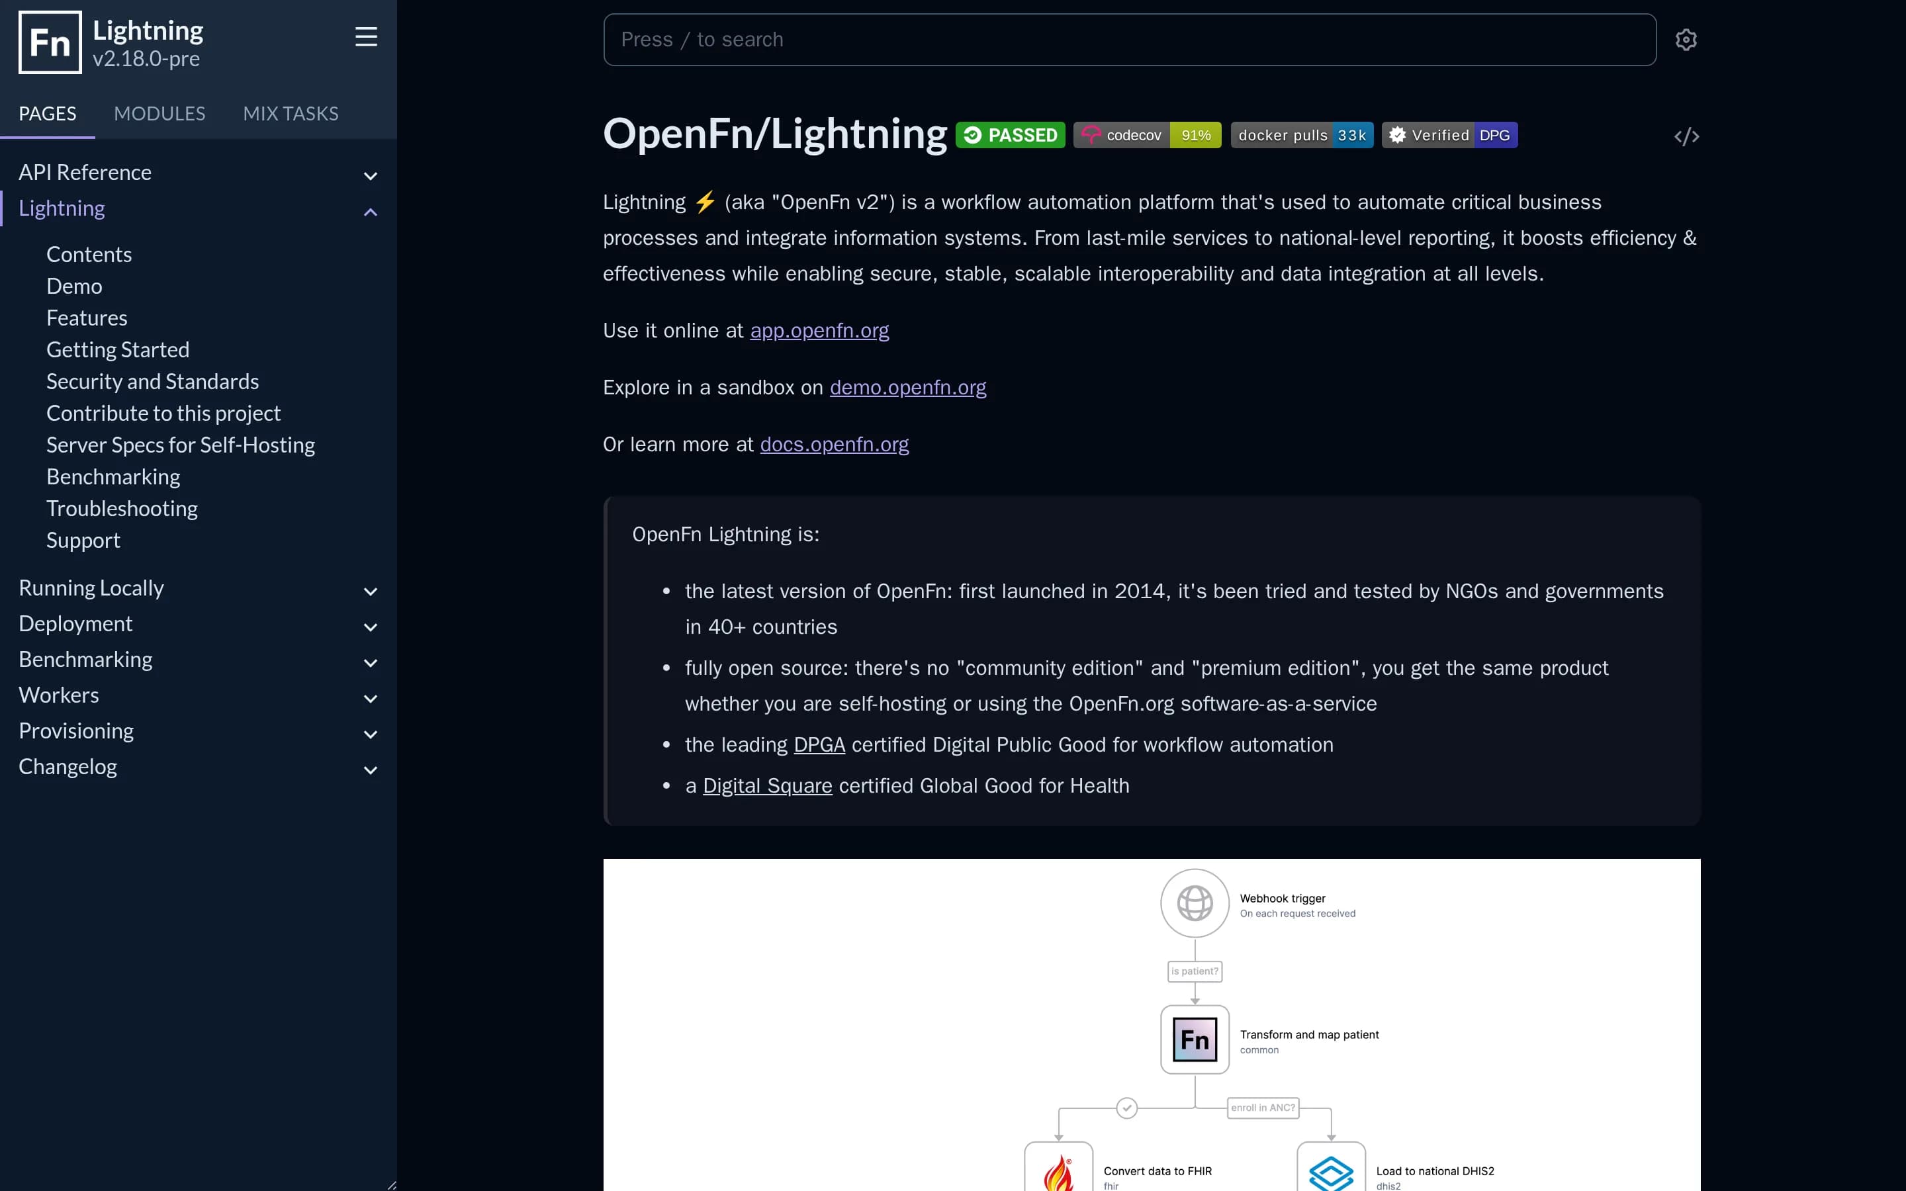Expand the top-level Benchmarking chevron
Image resolution: width=1906 pixels, height=1191 pixels.
(x=370, y=663)
